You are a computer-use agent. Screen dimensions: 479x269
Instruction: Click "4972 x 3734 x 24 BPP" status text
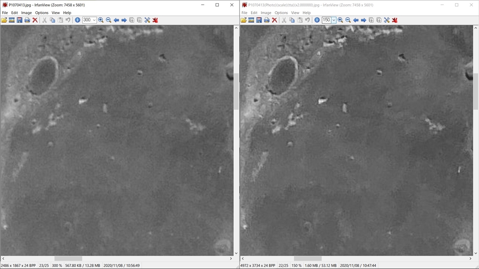[x=258, y=266]
